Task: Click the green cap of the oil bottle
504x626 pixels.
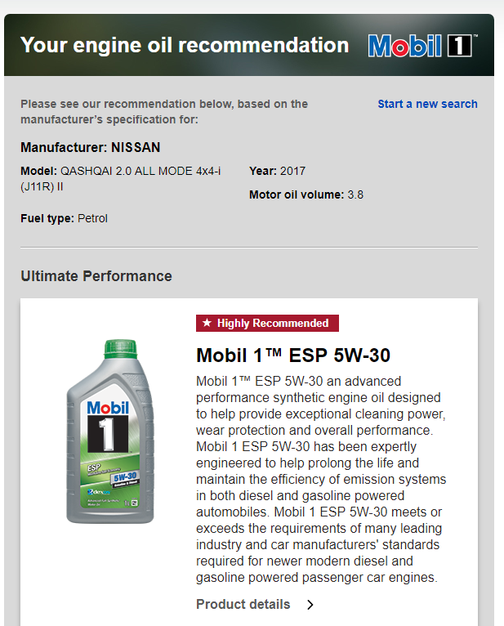Action: (121, 349)
